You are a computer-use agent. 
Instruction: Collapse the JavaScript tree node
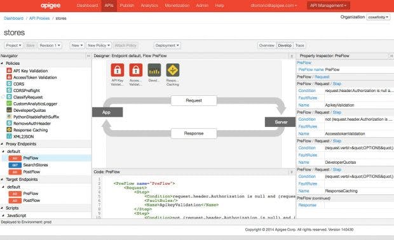click(x=3, y=216)
